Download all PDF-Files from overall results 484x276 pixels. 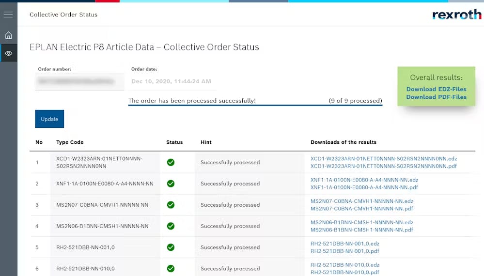coord(436,97)
